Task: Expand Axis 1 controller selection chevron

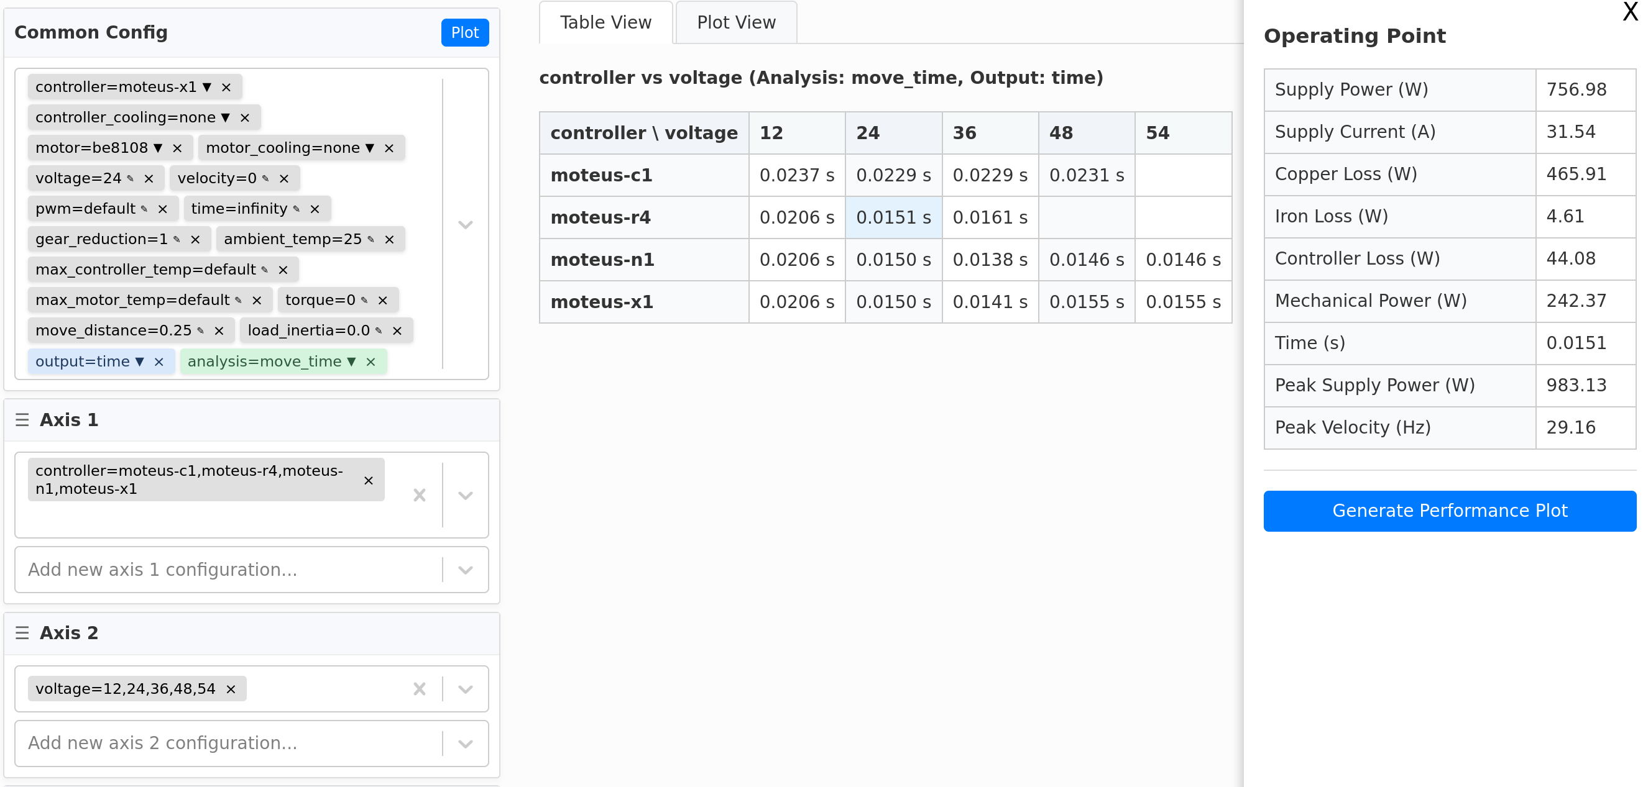Action: (x=465, y=496)
